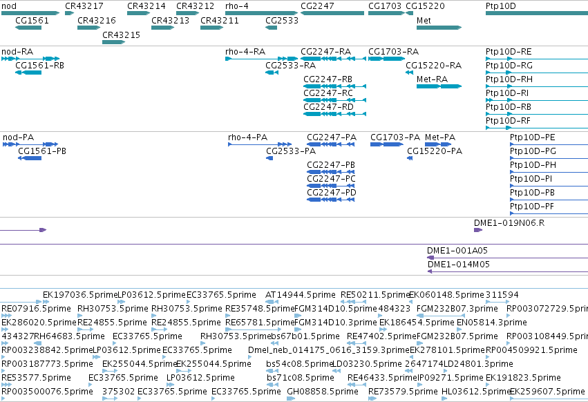588x402 pixels.
Task: Select EST EN05814.3prime
Action: pos(460,329)
